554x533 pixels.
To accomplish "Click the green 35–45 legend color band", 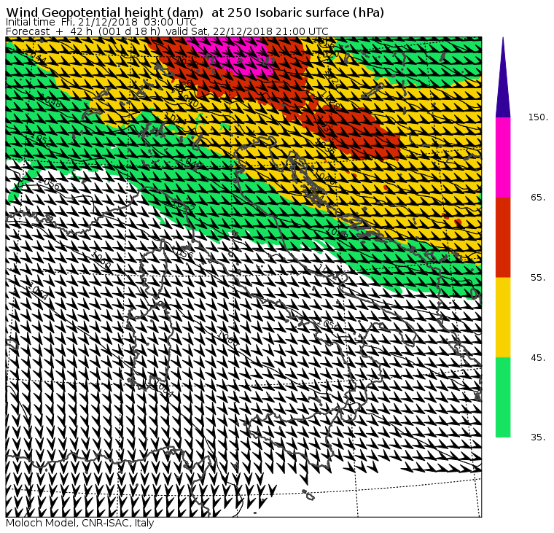I will (x=503, y=397).
